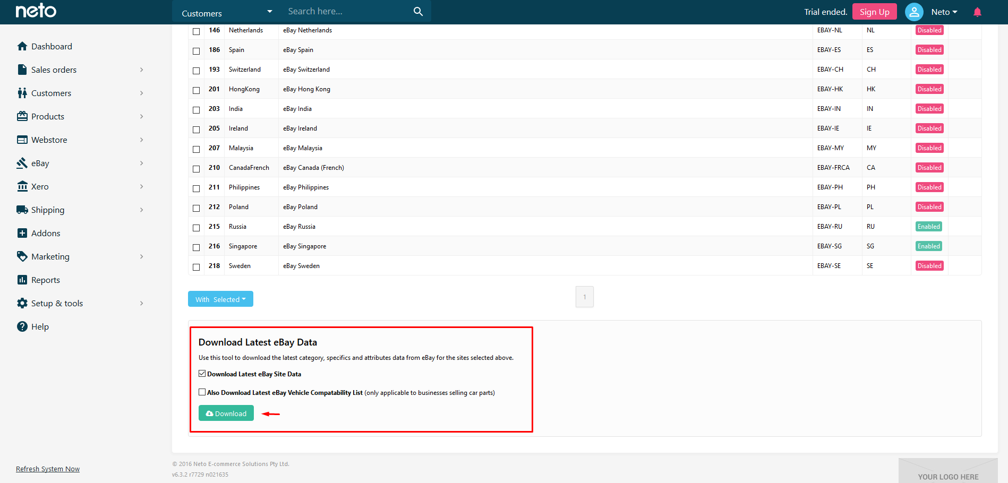The height and width of the screenshot is (483, 1008).
Task: Tick the HongKong row checkbox
Action: tap(196, 90)
